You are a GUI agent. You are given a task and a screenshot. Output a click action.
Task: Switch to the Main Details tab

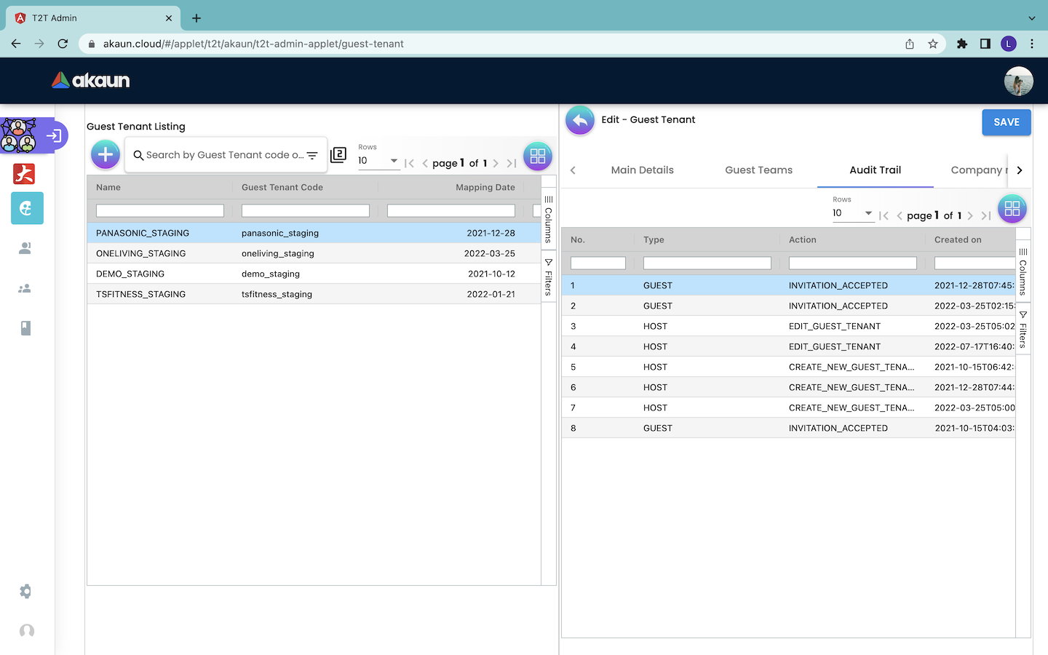click(642, 170)
